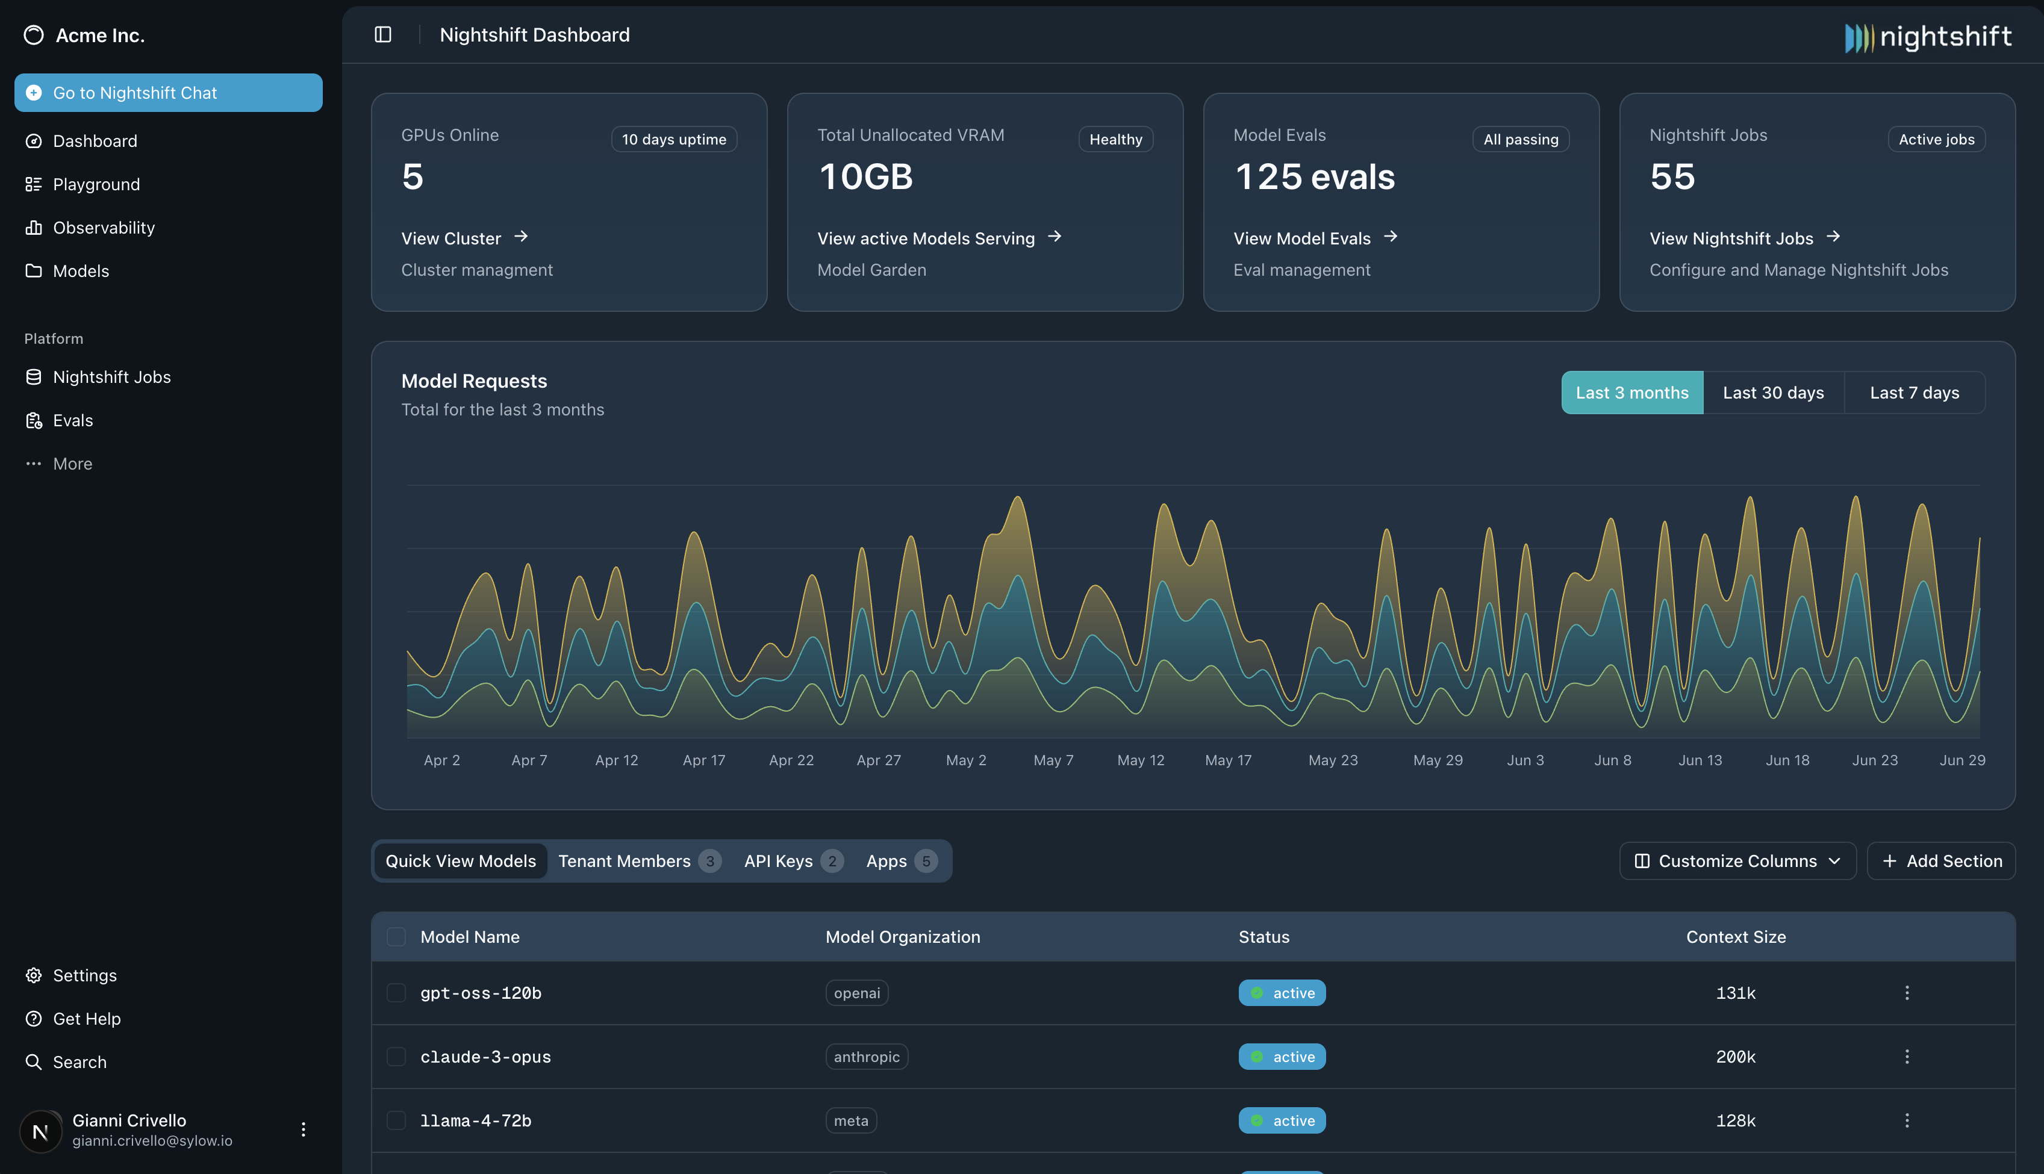This screenshot has width=2044, height=1174.
Task: Open Evals in Platform section
Action: [72, 421]
